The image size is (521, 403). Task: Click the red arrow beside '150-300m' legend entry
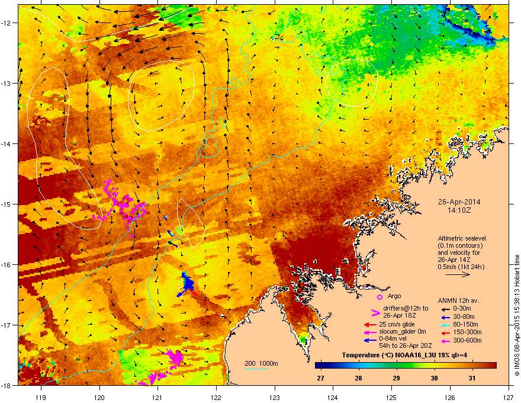pyautogui.click(x=445, y=332)
